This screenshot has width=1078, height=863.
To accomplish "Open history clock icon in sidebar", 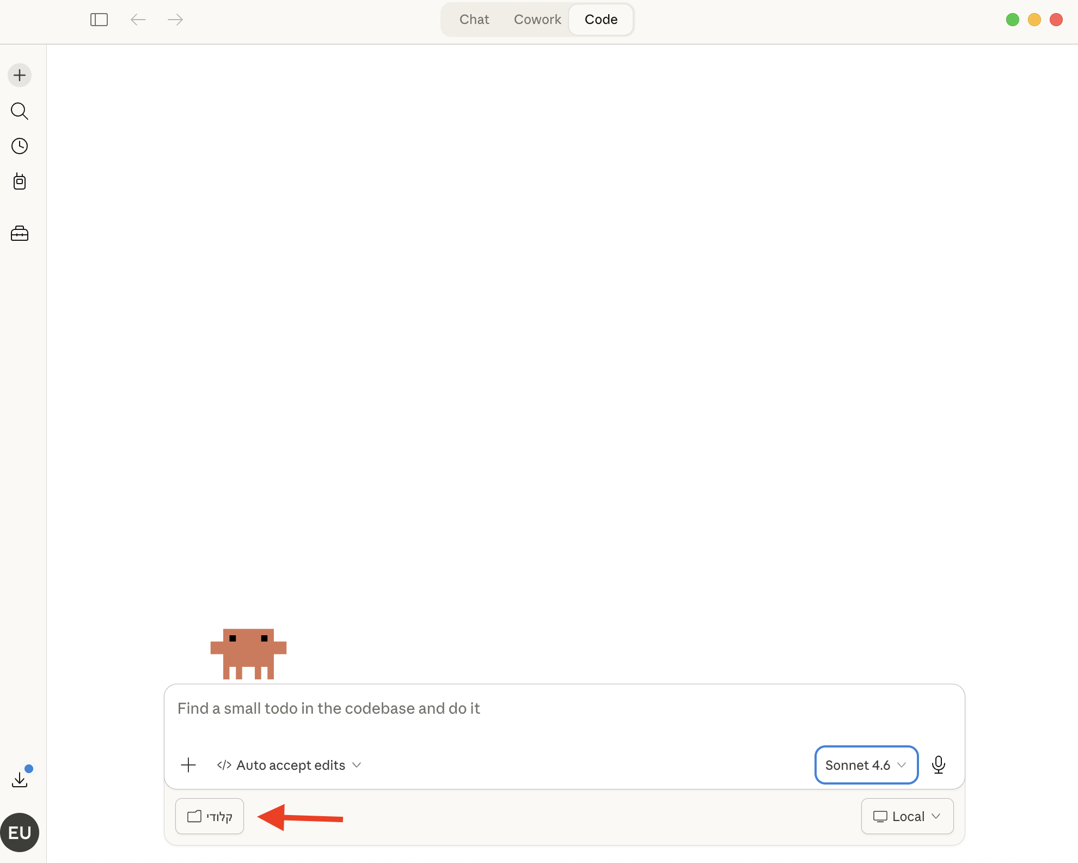I will (x=20, y=146).
